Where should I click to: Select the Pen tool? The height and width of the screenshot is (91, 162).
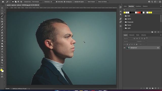tap(2, 49)
